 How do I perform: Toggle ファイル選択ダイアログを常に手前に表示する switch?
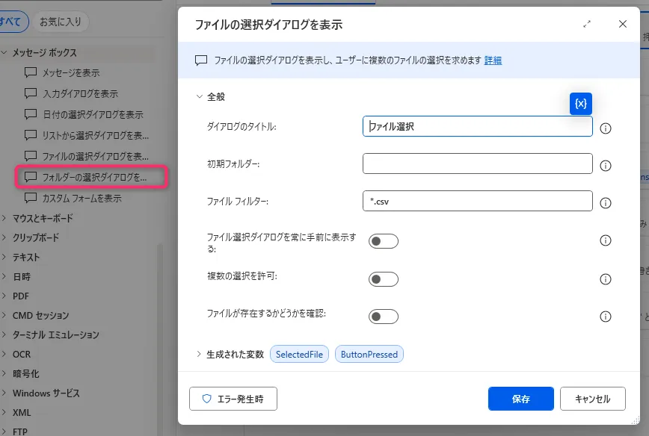pos(384,241)
